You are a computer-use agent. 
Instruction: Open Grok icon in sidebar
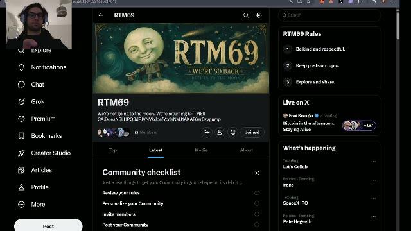21,101
